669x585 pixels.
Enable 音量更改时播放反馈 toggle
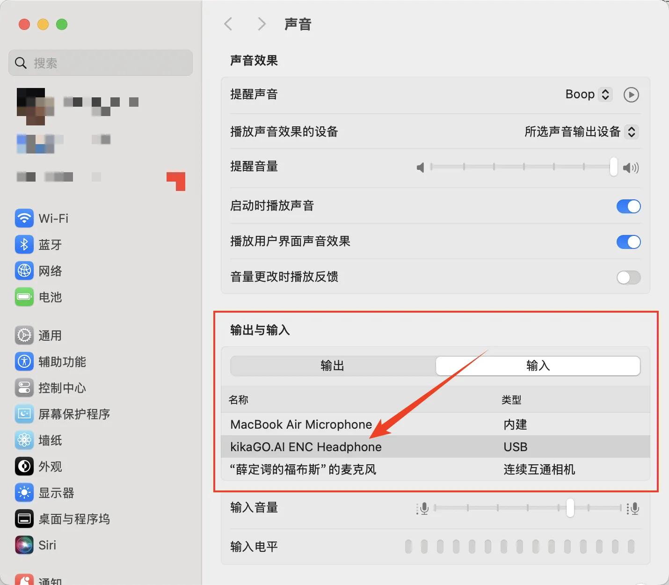[x=628, y=278]
